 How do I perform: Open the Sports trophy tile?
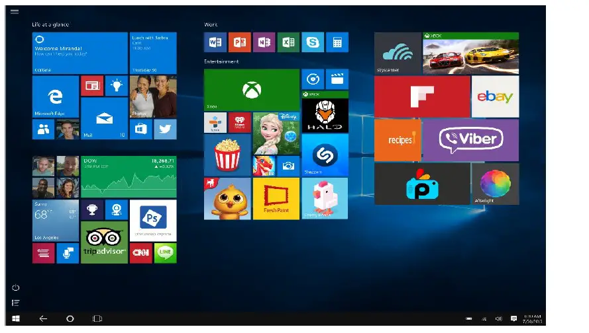point(92,209)
